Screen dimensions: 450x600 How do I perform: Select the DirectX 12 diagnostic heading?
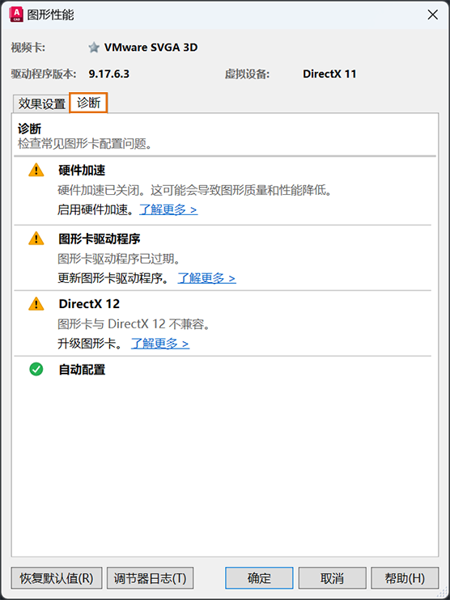click(89, 304)
